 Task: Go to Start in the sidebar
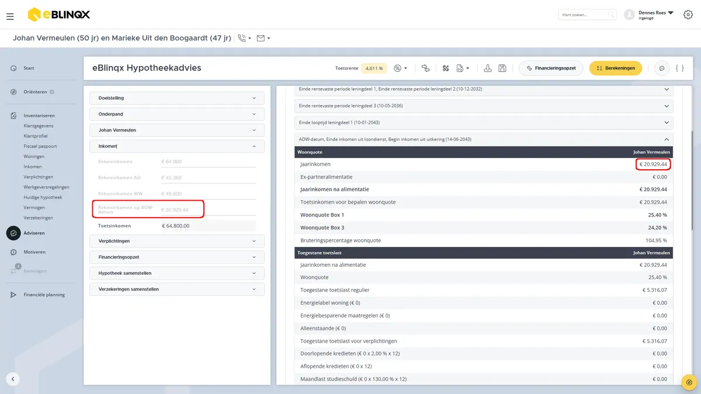click(x=29, y=68)
